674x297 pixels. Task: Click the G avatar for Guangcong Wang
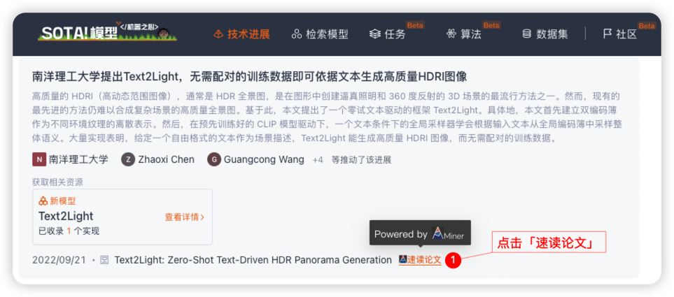214,159
